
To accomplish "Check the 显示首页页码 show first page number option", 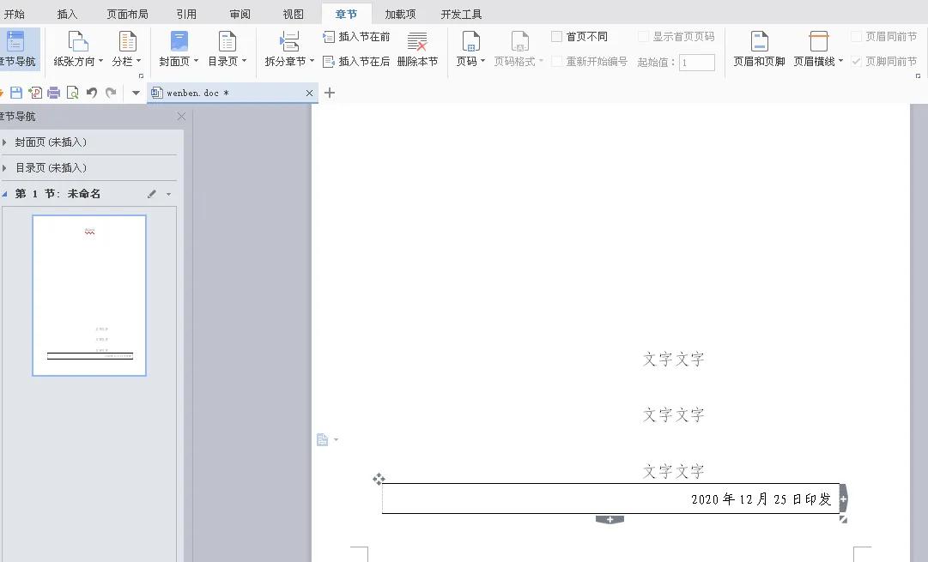I will pos(642,36).
